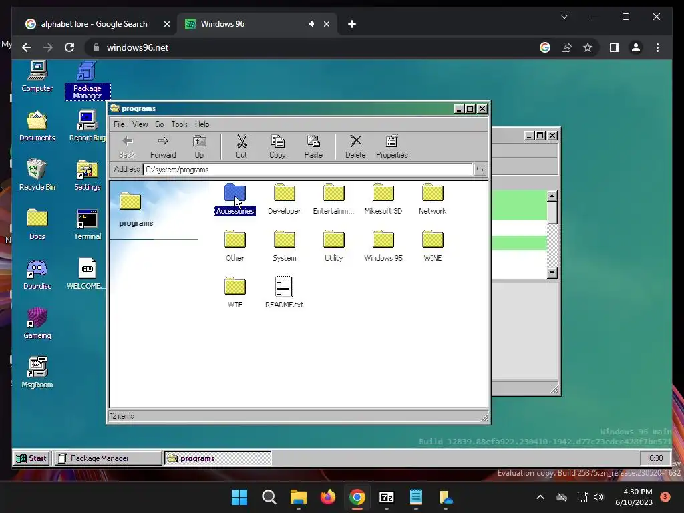Screen dimensions: 684x513
Task: Mute the Windows 96 tab audio icon
Action: [312, 24]
